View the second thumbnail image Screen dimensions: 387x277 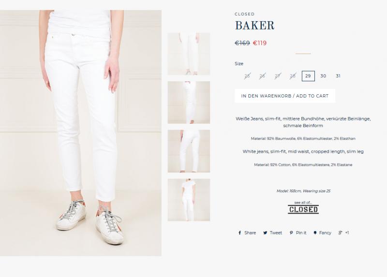click(x=189, y=102)
